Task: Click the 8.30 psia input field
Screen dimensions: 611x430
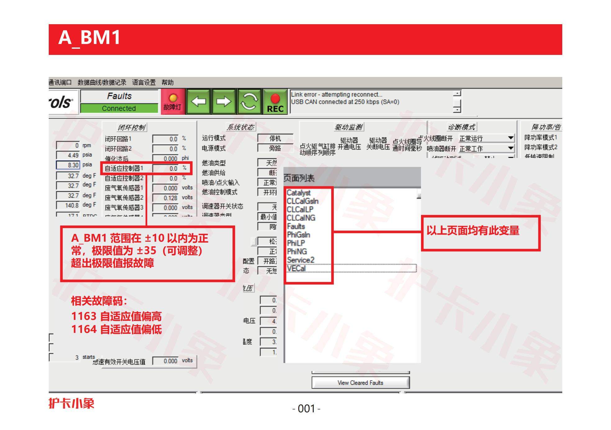Action: click(68, 165)
